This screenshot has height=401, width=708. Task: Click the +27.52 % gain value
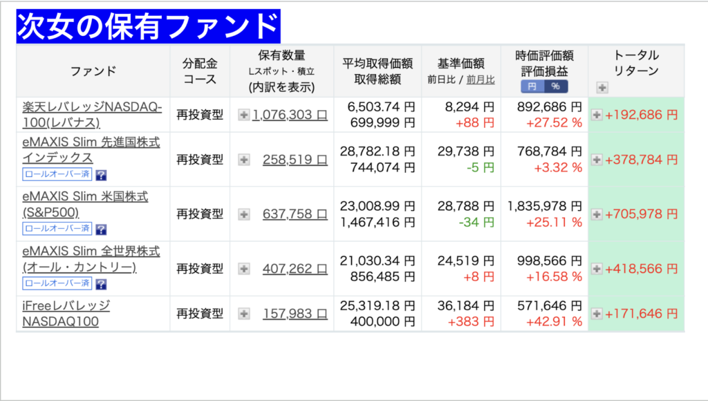(x=554, y=123)
